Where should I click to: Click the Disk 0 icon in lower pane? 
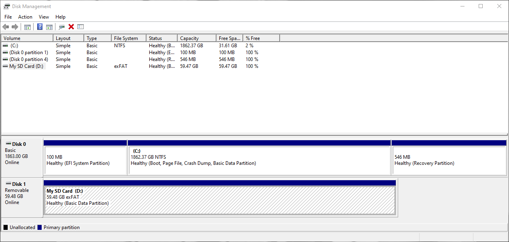point(8,144)
